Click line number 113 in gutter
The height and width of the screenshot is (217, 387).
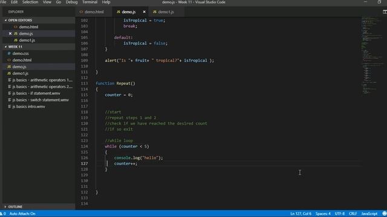[84, 83]
